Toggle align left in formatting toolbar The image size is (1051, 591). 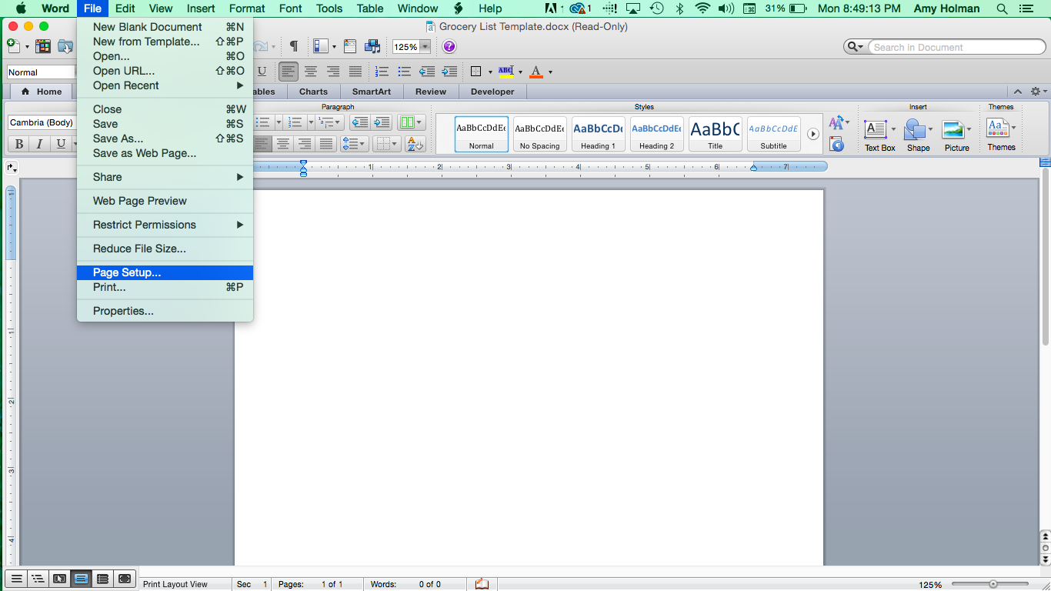(x=289, y=72)
